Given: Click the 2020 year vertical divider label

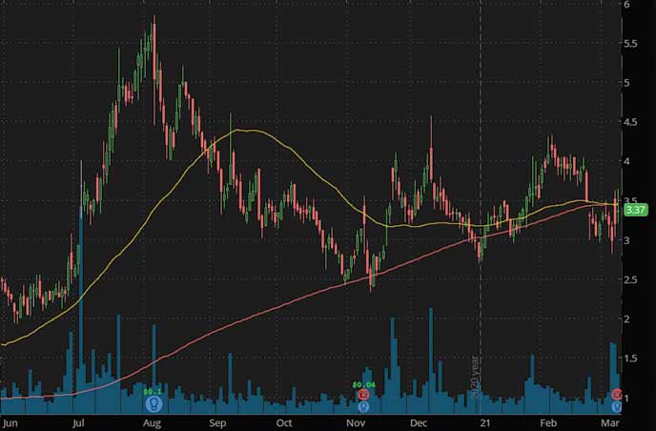Looking at the screenshot, I should click(475, 377).
